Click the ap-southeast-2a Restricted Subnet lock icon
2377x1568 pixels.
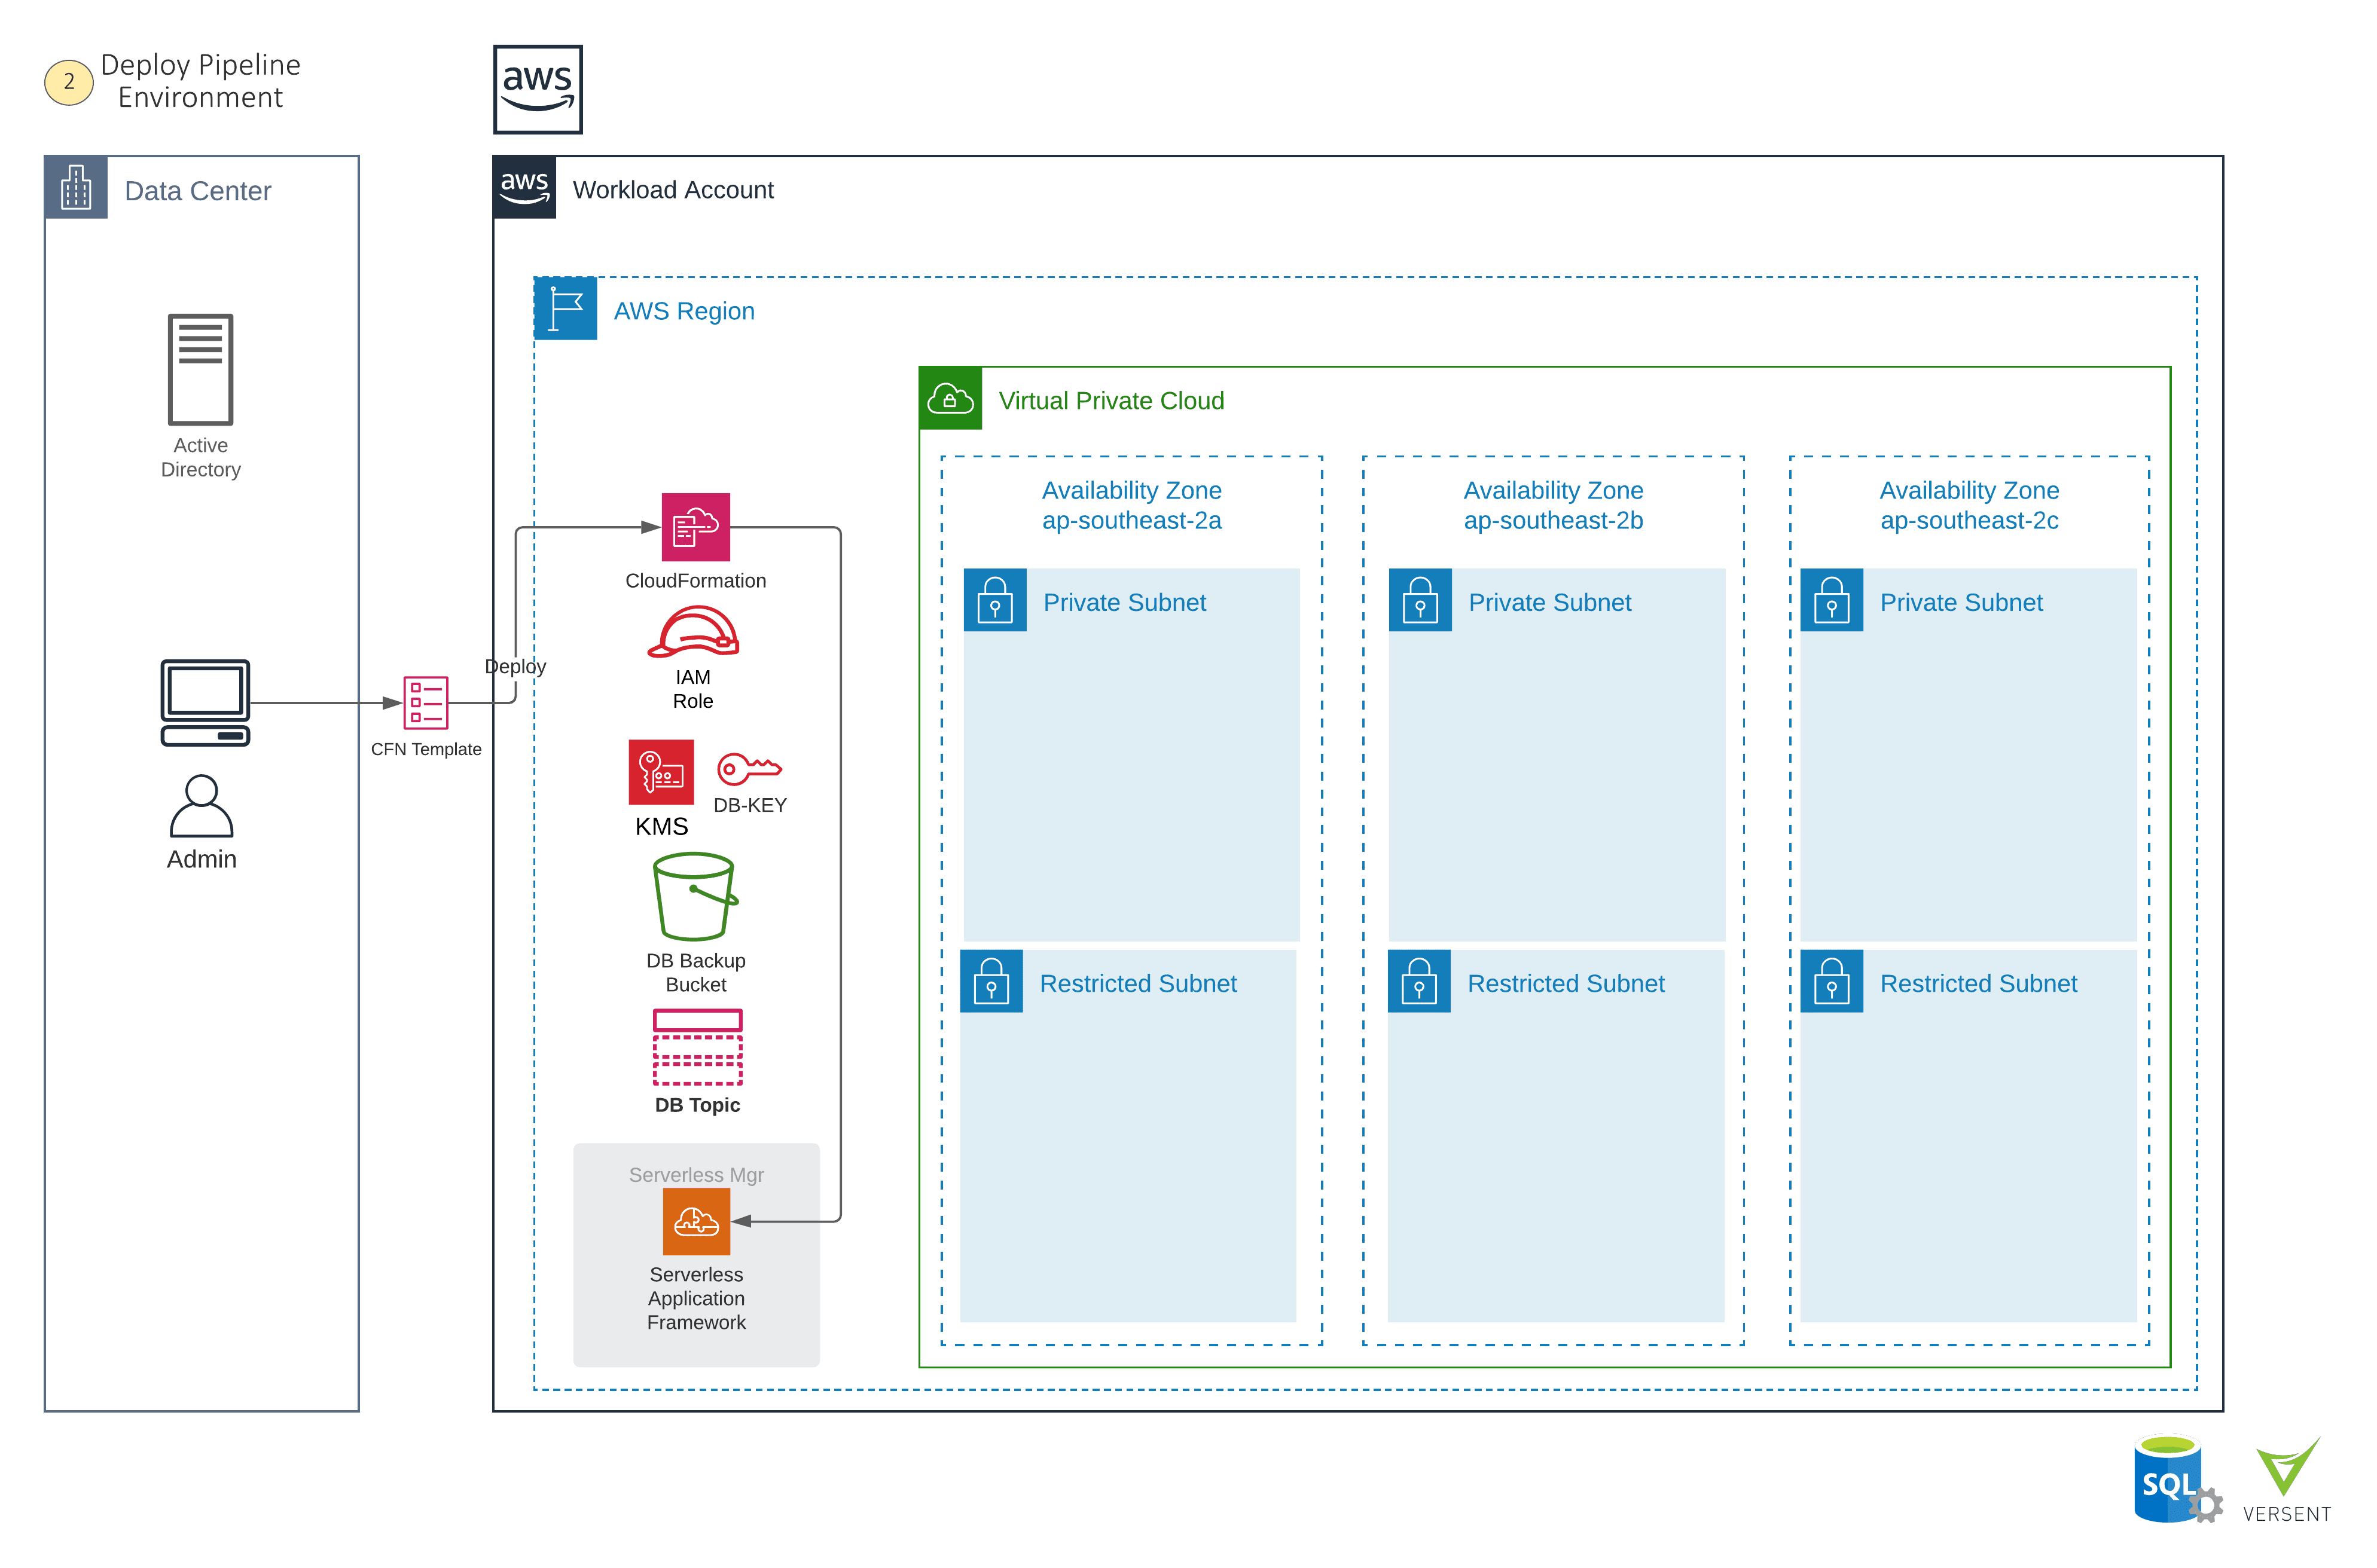990,981
